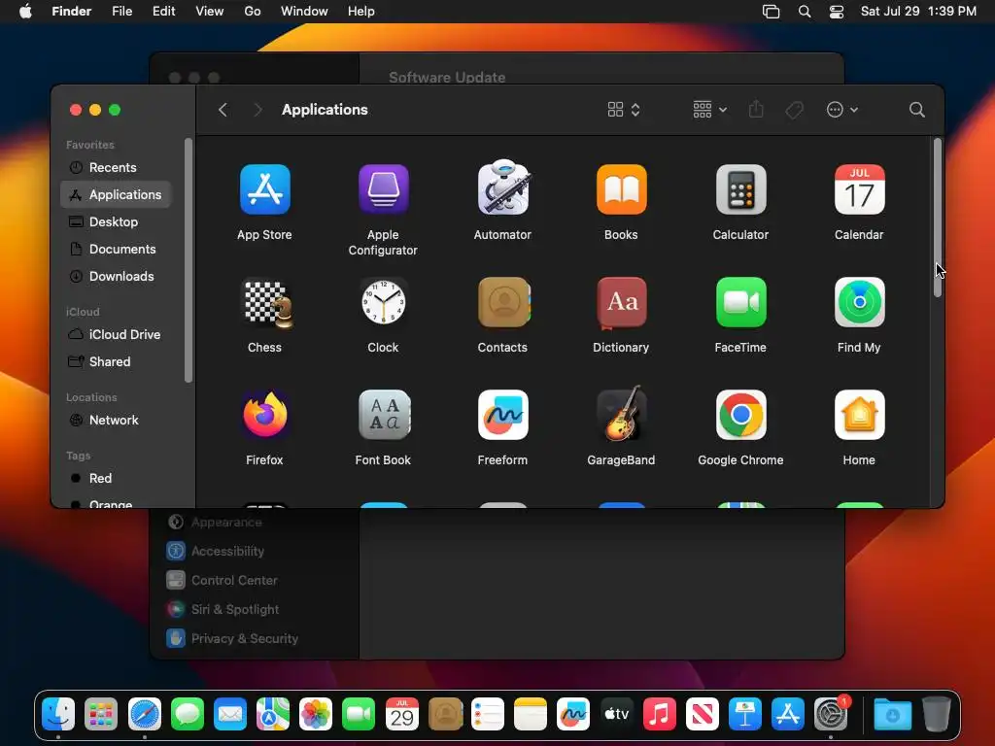995x746 pixels.
Task: Select the Freeform app icon in Finder
Action: click(502, 415)
